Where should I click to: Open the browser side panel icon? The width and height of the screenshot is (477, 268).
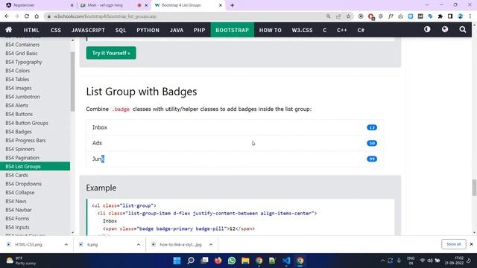(x=450, y=16)
